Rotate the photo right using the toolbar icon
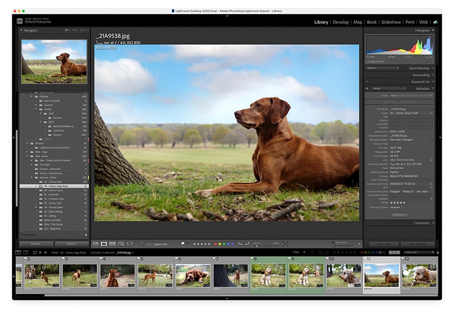This screenshot has width=454, height=316. [x=246, y=243]
